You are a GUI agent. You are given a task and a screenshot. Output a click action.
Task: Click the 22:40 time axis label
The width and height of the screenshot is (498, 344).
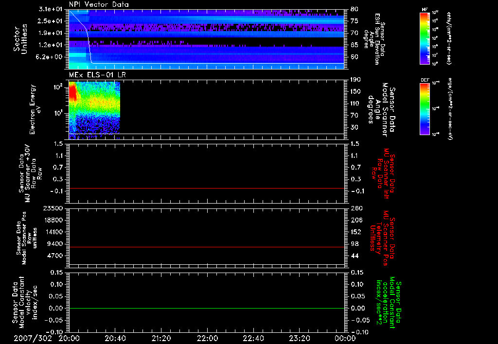point(253,338)
